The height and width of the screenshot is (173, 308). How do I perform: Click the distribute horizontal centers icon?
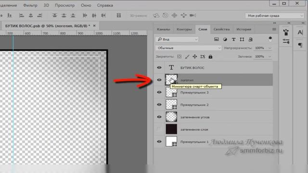pyautogui.click(x=94, y=15)
